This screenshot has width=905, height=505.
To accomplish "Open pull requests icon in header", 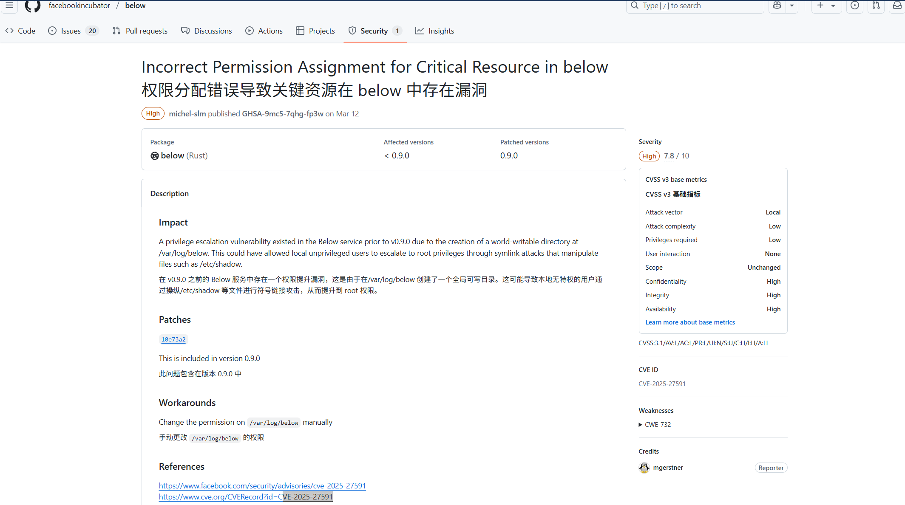I will click(x=876, y=6).
